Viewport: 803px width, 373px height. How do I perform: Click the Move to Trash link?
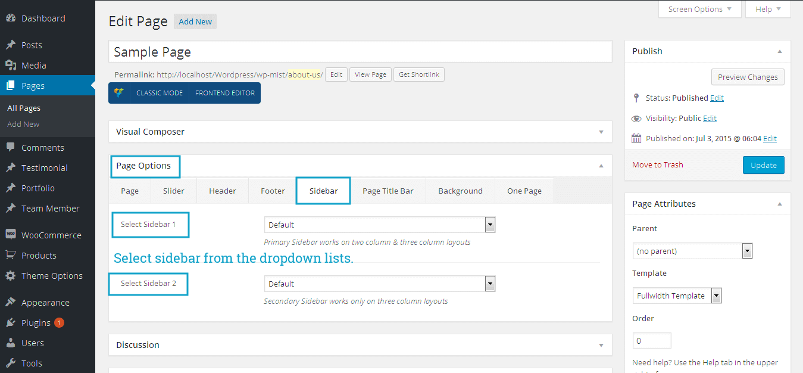(658, 165)
